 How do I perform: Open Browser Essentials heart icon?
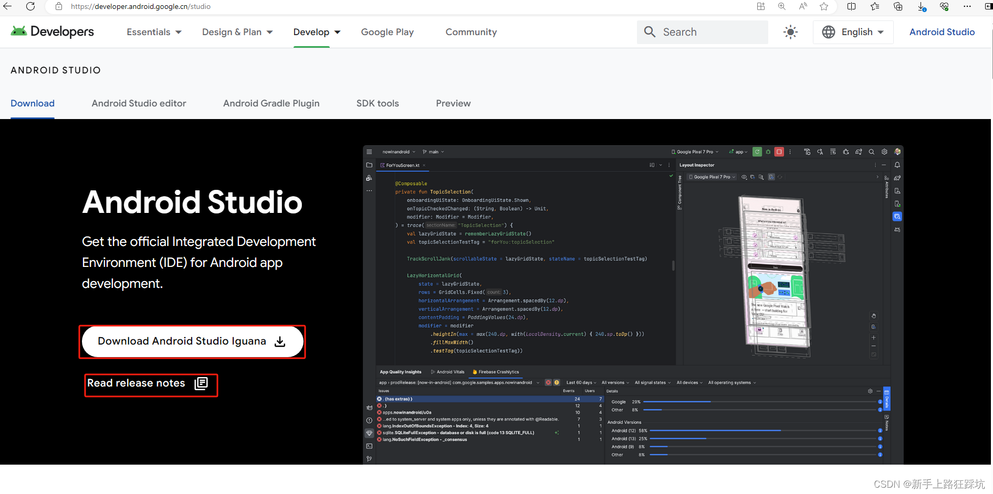pyautogui.click(x=944, y=6)
